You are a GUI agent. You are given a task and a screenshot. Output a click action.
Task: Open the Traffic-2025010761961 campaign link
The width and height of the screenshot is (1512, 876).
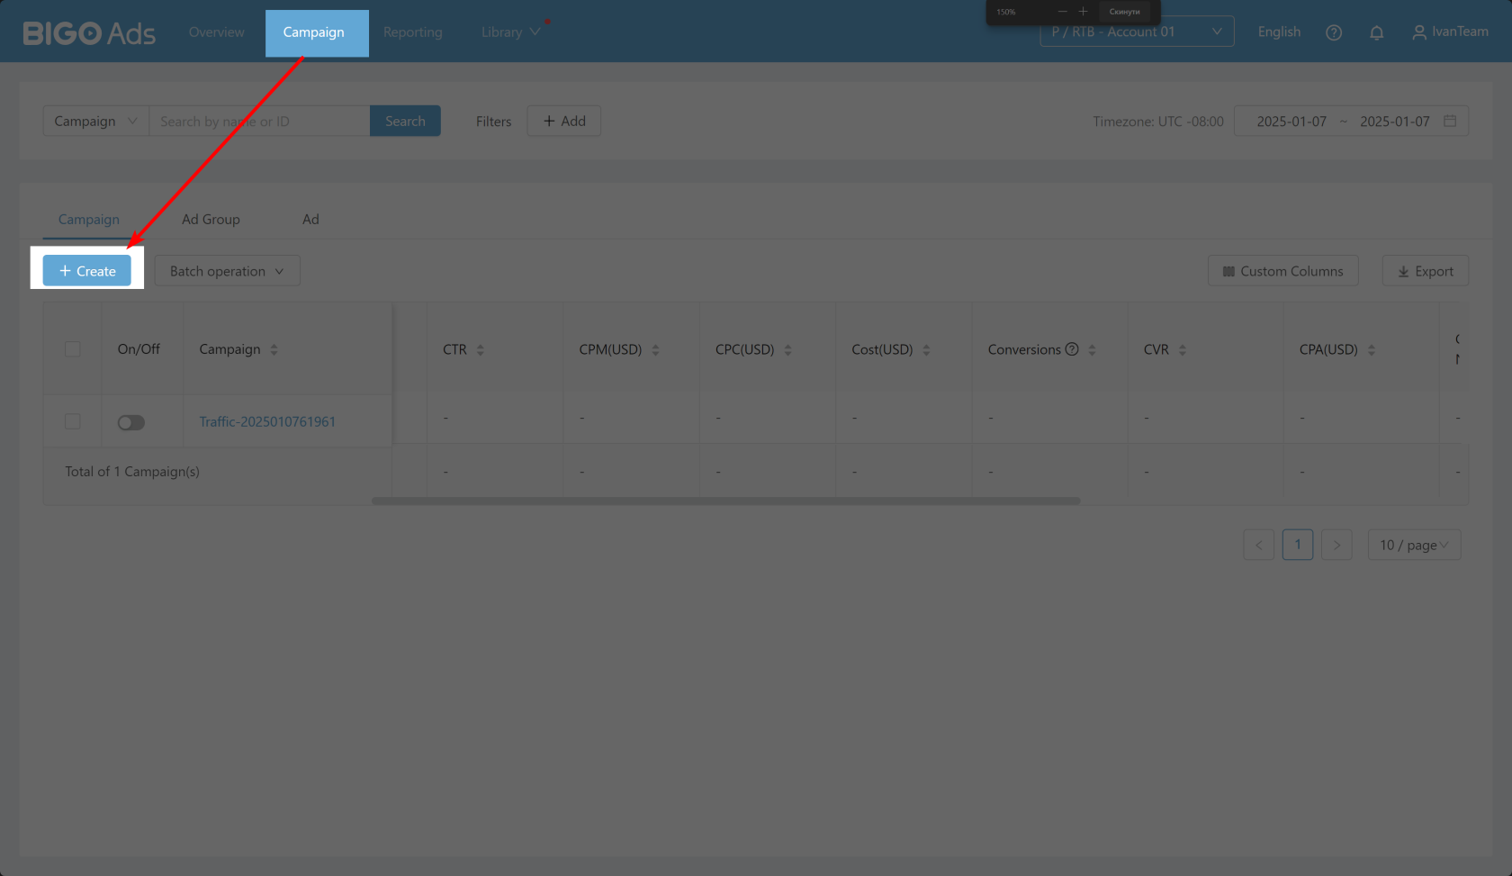point(267,421)
